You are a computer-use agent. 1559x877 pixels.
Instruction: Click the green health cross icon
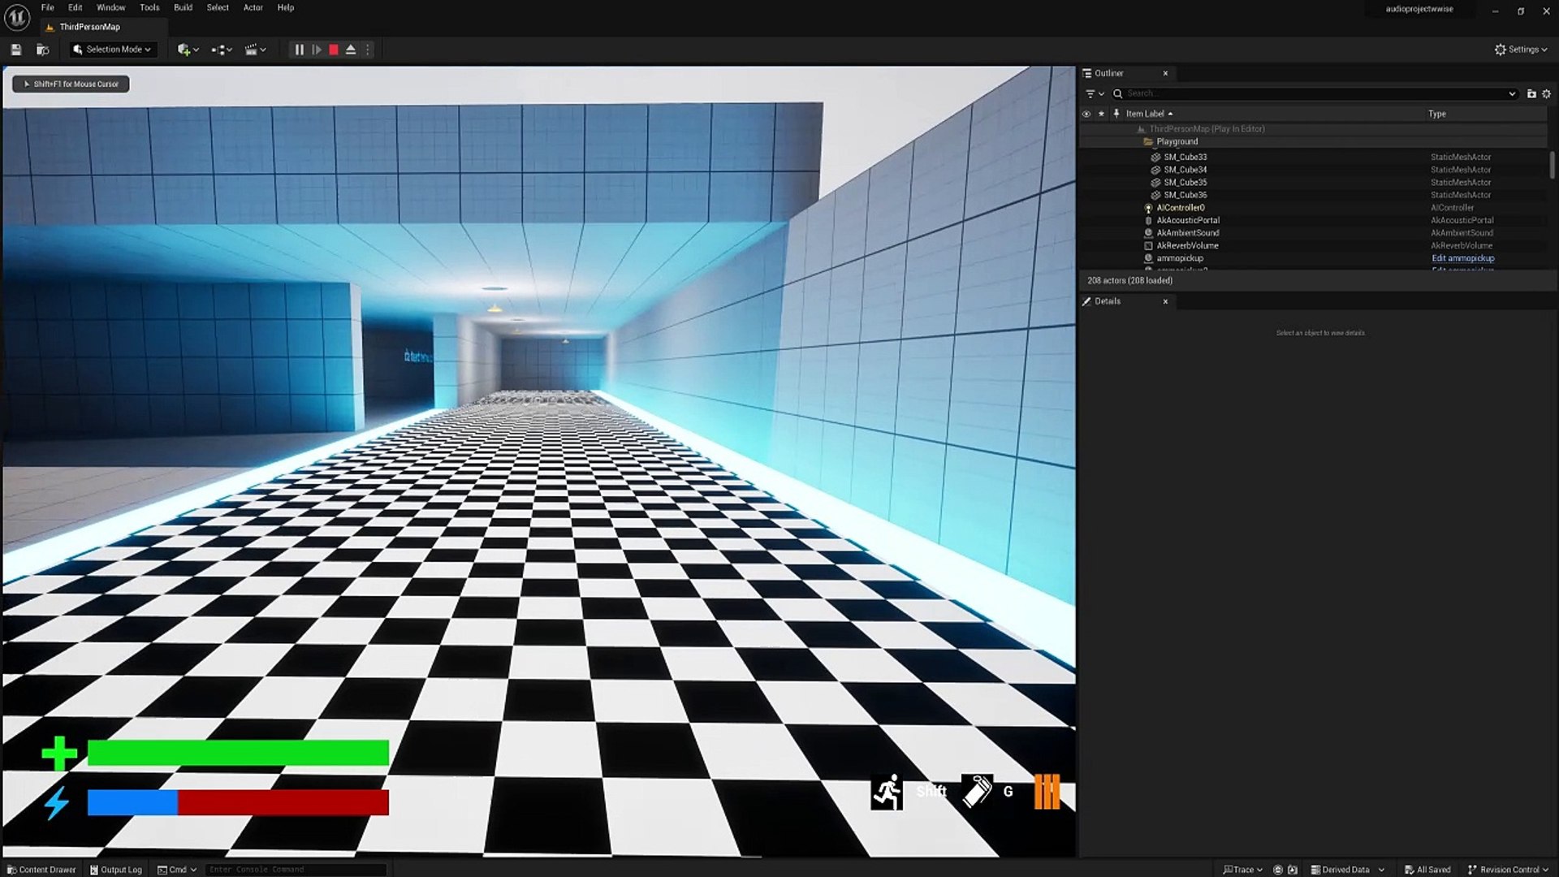tap(59, 754)
